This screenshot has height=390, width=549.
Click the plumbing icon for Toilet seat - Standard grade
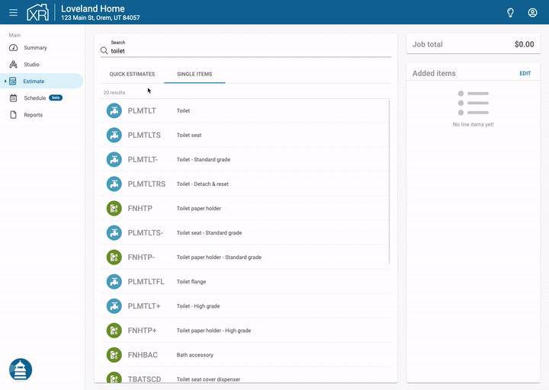coord(114,233)
